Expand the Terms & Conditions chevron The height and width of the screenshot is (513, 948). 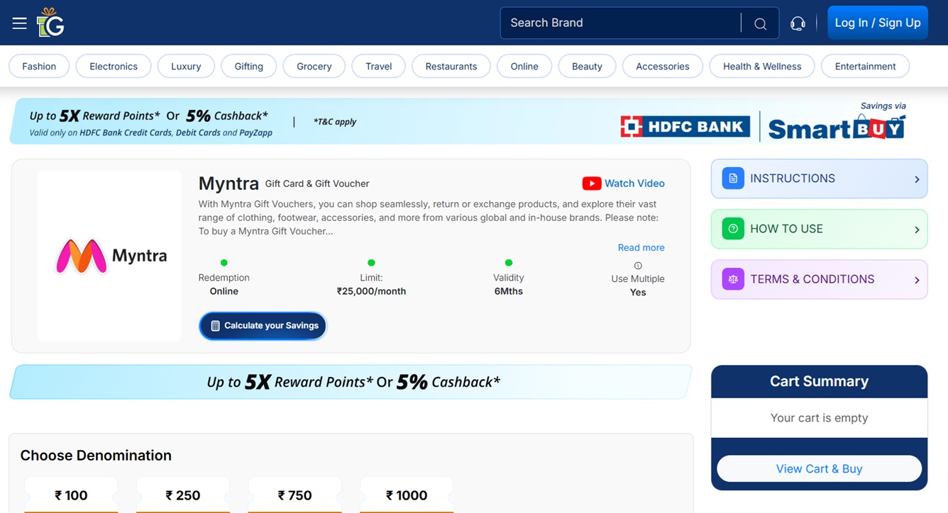point(917,280)
